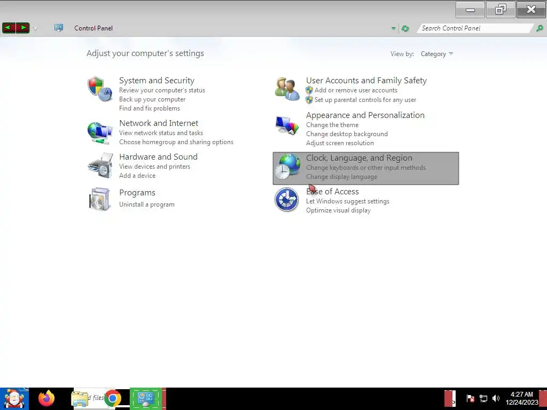The height and width of the screenshot is (410, 547).
Task: Click Let Windows suggest settings
Action: tap(347, 201)
